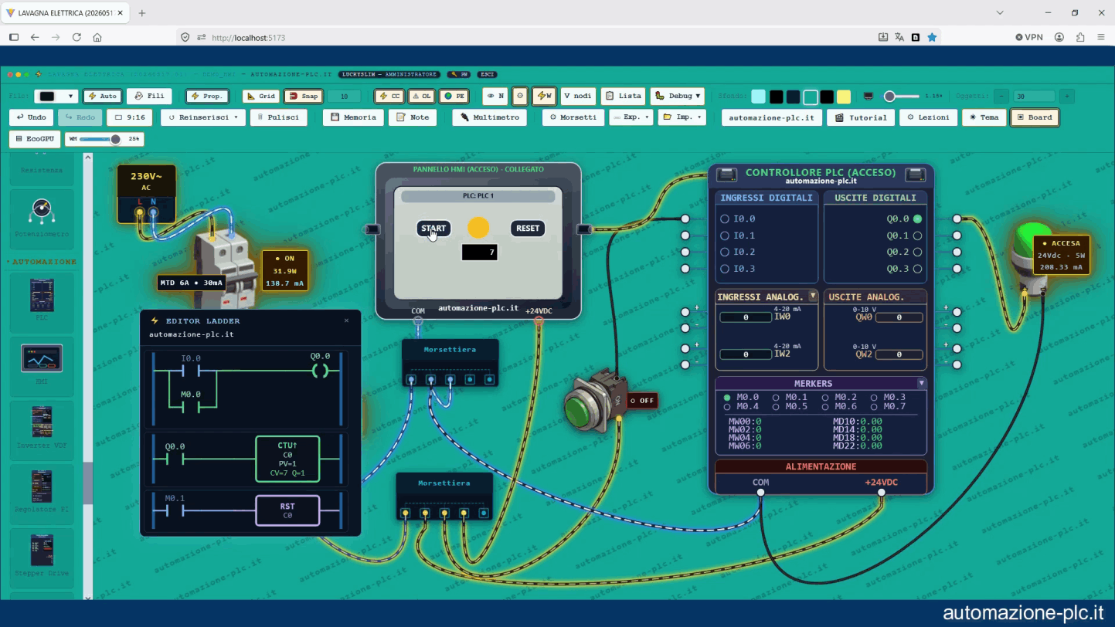Select the I0.1 digital input radio
1115x627 pixels.
725,236
